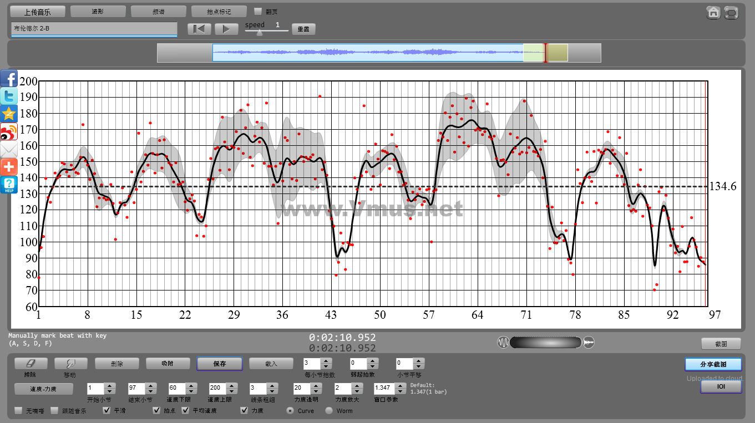Open the help icon in sidebar
Image resolution: width=755 pixels, height=423 pixels.
click(x=9, y=185)
